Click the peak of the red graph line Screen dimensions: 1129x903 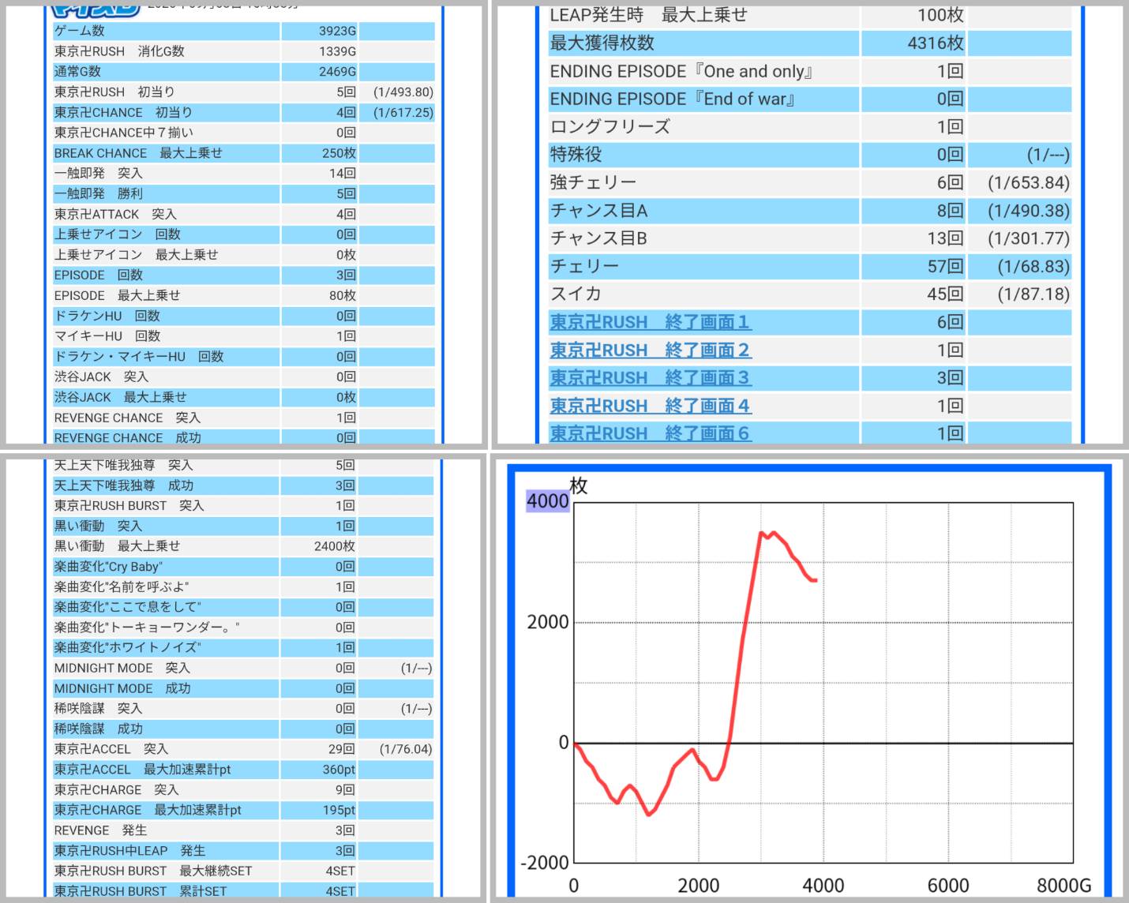[x=762, y=534]
